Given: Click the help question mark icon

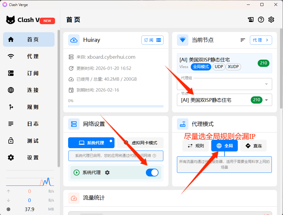Looking at the screenshot, I should pyautogui.click(x=261, y=20).
